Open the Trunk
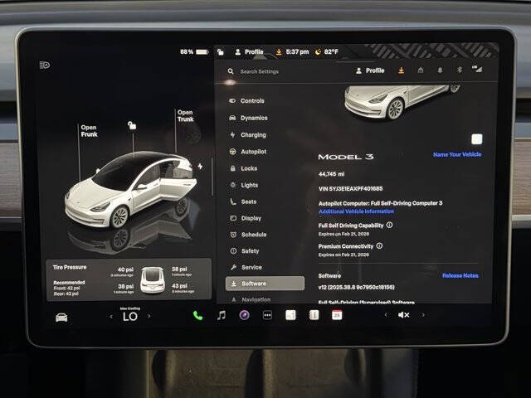The image size is (531, 398). click(186, 116)
